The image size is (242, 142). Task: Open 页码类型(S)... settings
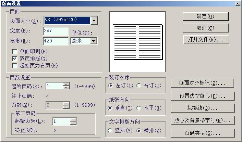pos(203,133)
